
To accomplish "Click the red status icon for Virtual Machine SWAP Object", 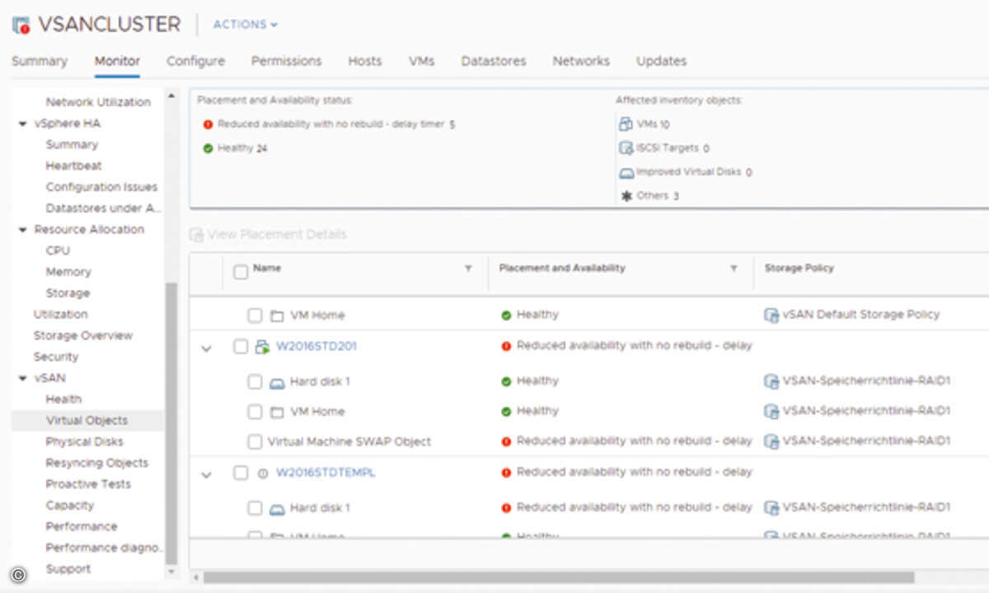I will (x=506, y=441).
